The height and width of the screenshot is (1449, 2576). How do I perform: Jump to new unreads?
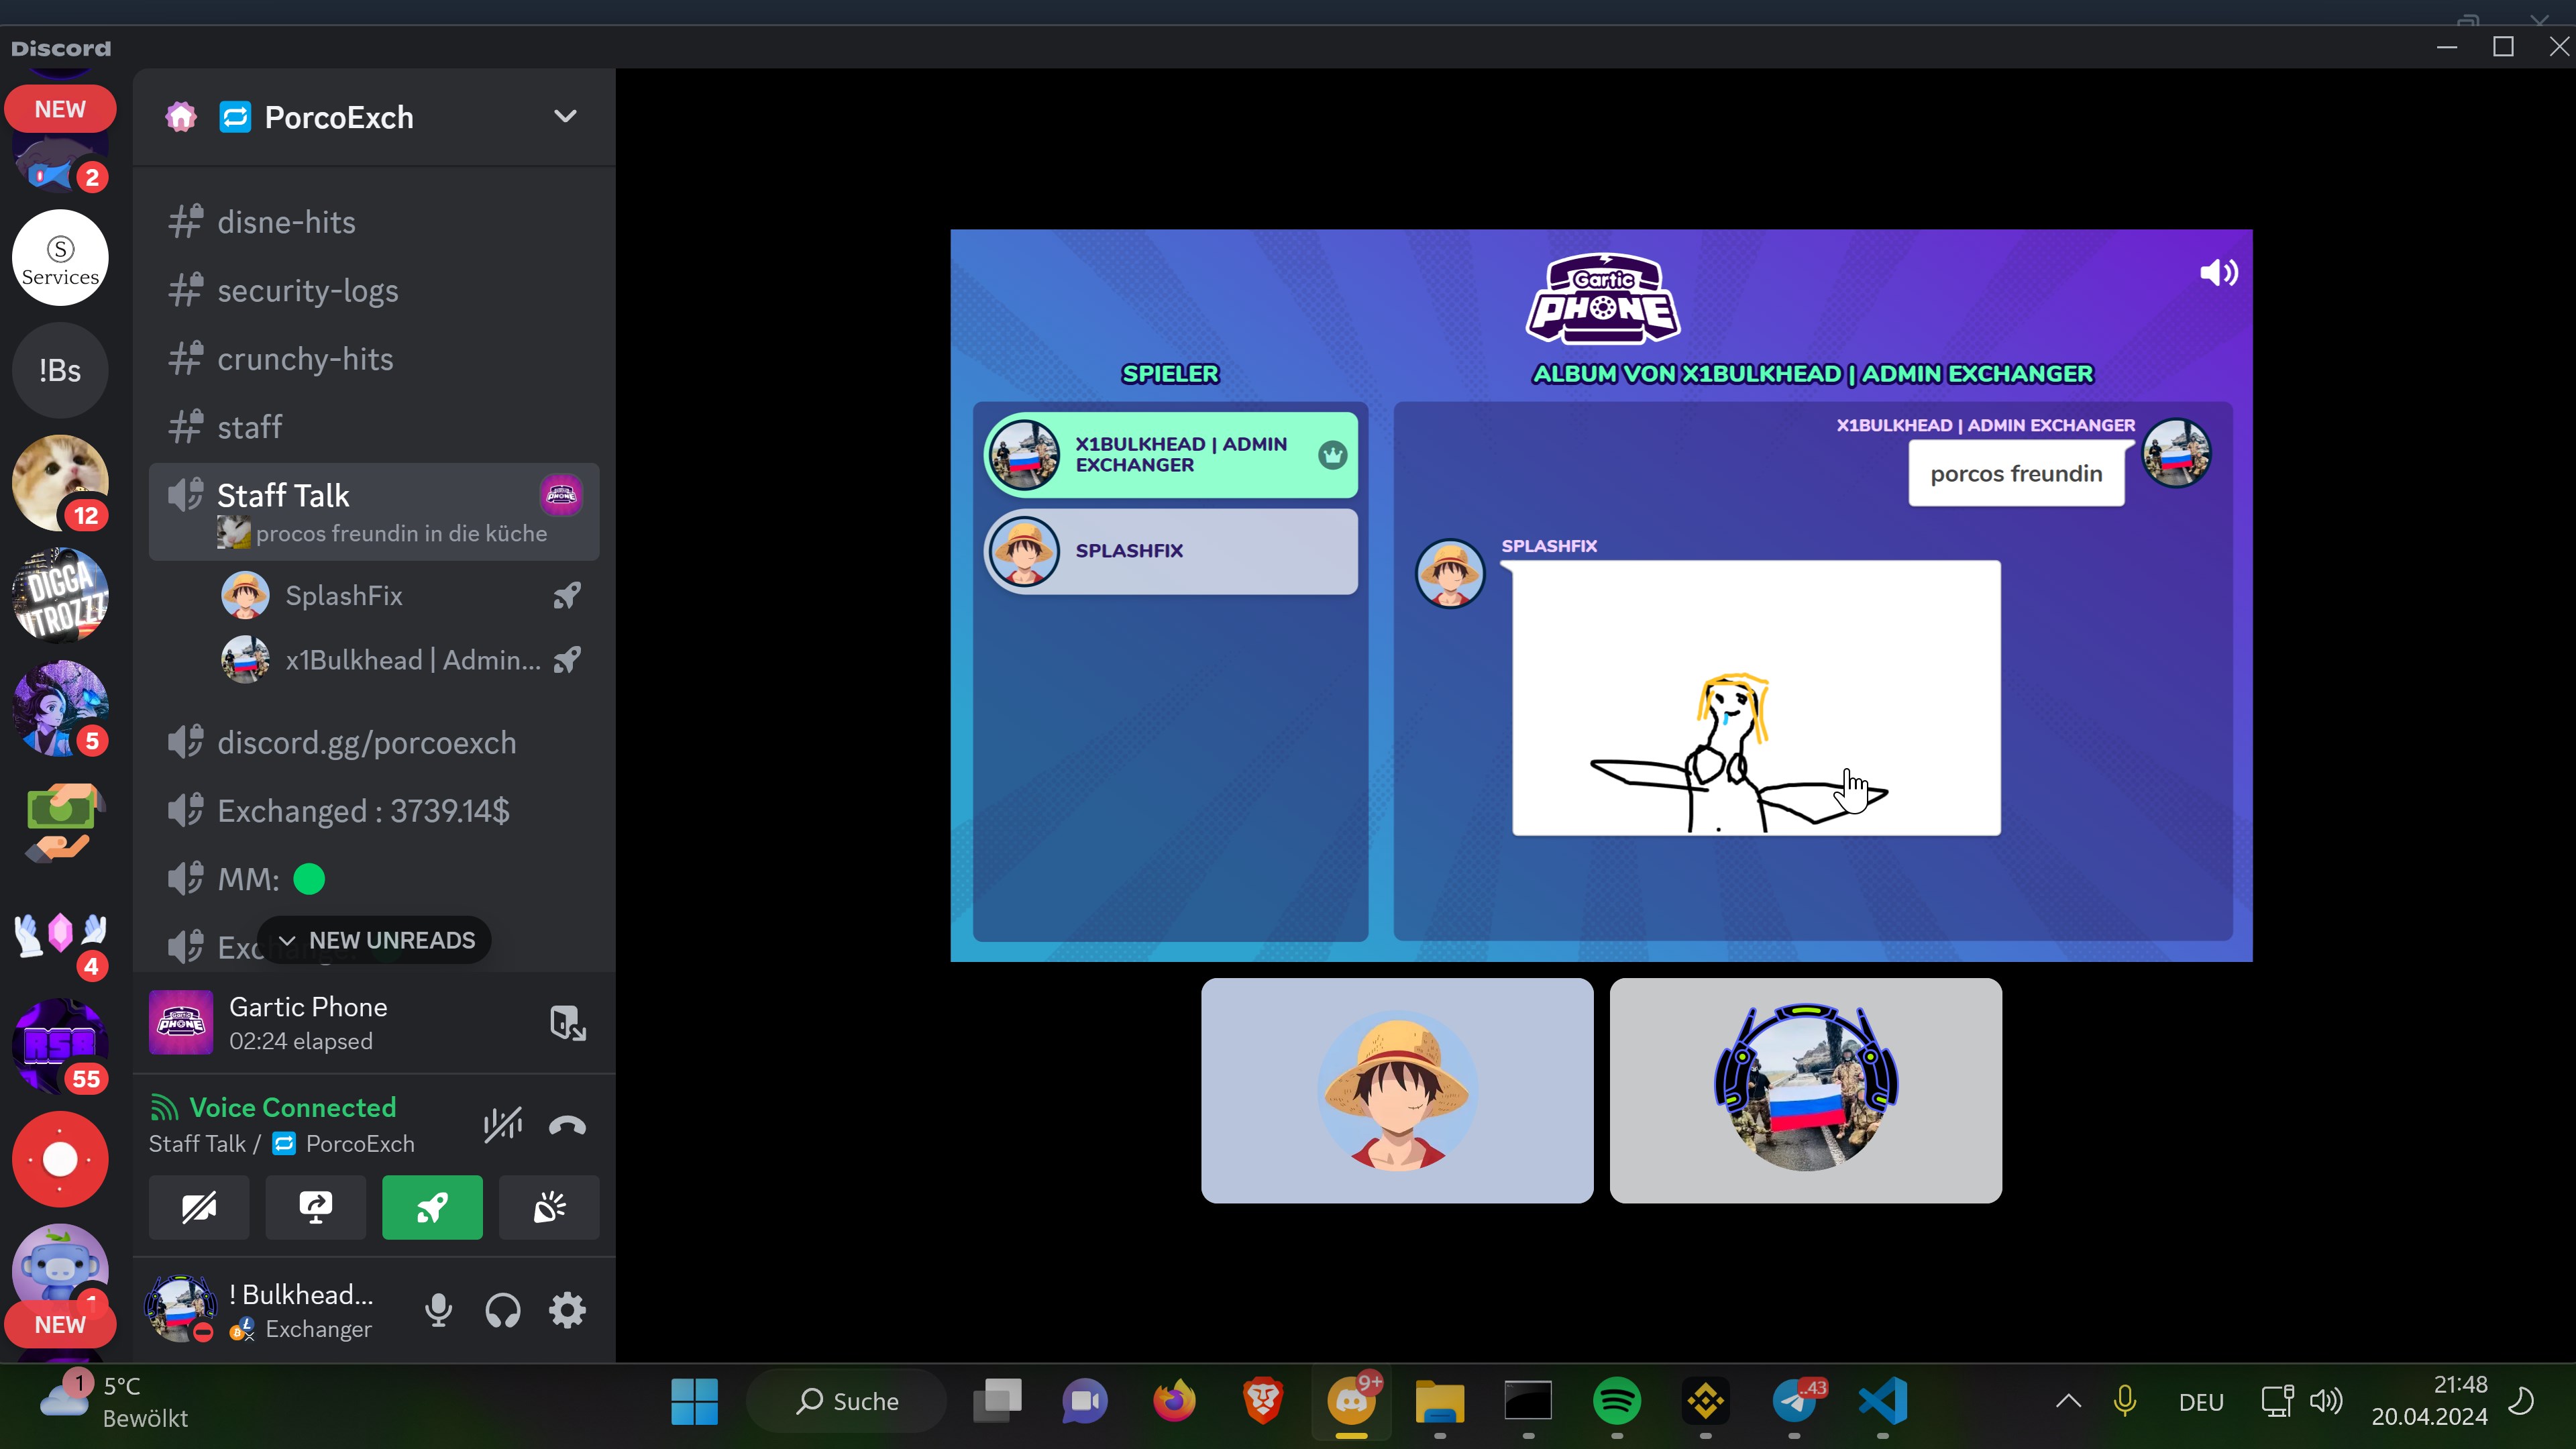[375, 940]
